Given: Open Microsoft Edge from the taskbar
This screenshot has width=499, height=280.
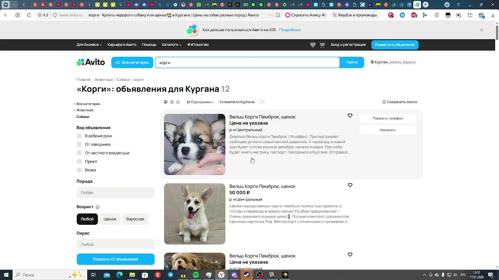Looking at the screenshot, I should point(120,275).
